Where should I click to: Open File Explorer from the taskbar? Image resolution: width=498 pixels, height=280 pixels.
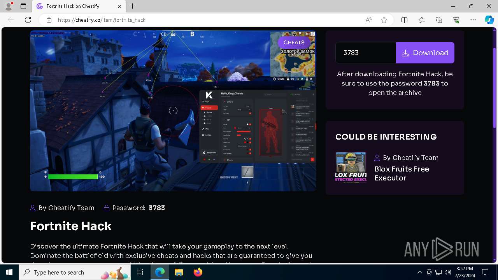pyautogui.click(x=179, y=272)
